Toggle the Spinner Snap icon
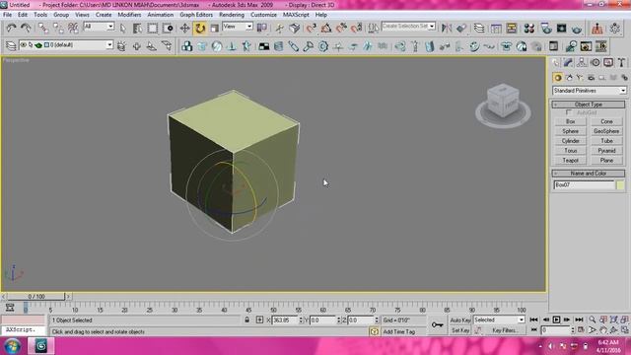Screen dimensions: 631x355 (357, 28)
